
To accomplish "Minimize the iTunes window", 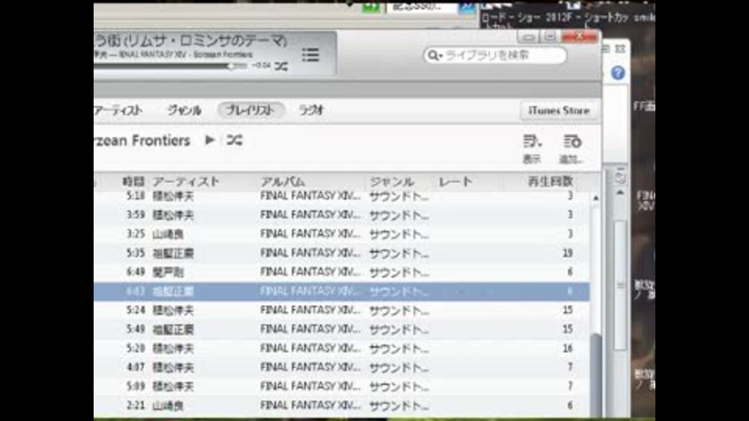I will (x=529, y=37).
